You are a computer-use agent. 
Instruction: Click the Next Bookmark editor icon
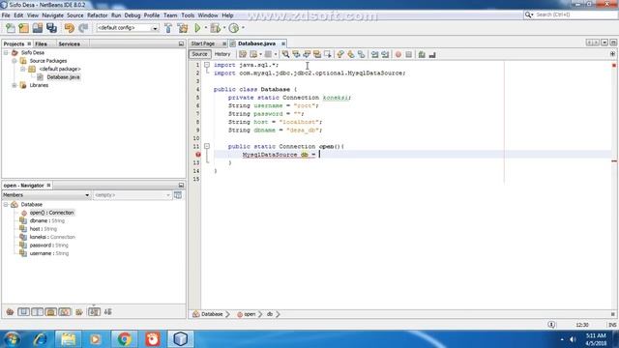[x=350, y=54]
